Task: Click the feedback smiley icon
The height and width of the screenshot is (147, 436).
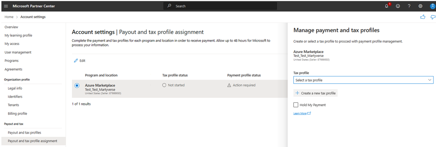Action: click(x=398, y=6)
